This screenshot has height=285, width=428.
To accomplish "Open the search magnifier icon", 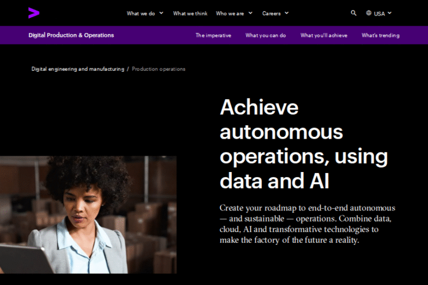I will point(353,13).
